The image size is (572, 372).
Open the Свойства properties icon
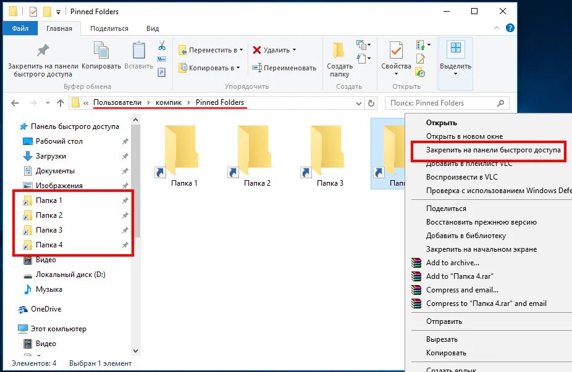pos(396,51)
